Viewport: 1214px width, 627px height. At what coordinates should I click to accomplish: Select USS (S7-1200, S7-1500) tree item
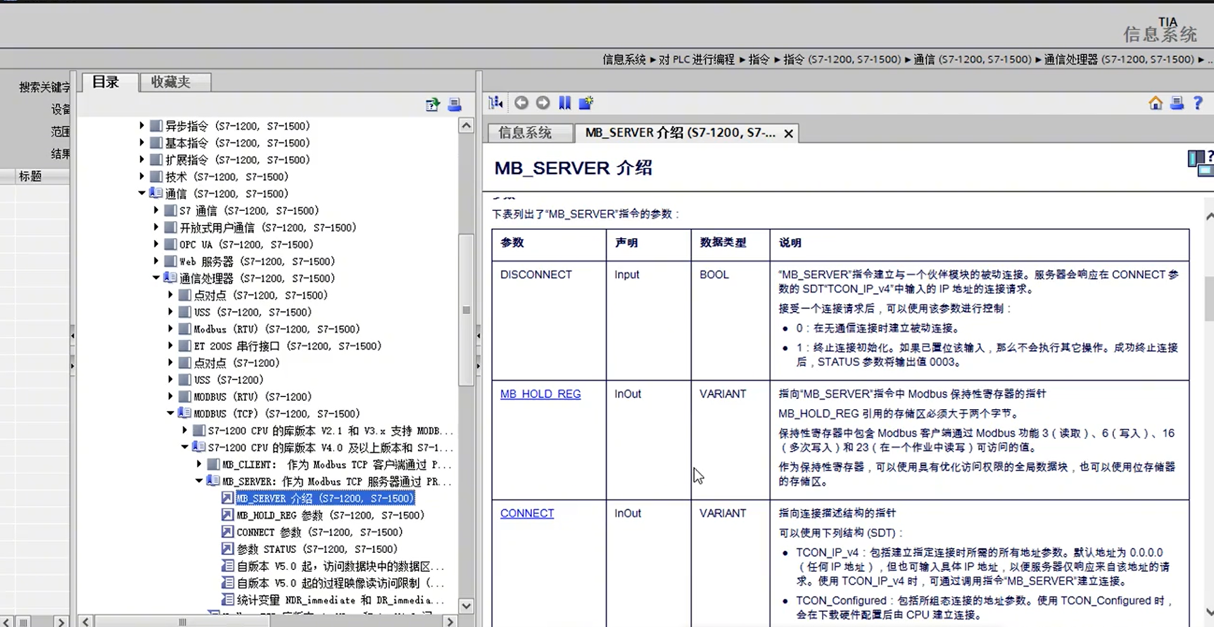(x=253, y=312)
